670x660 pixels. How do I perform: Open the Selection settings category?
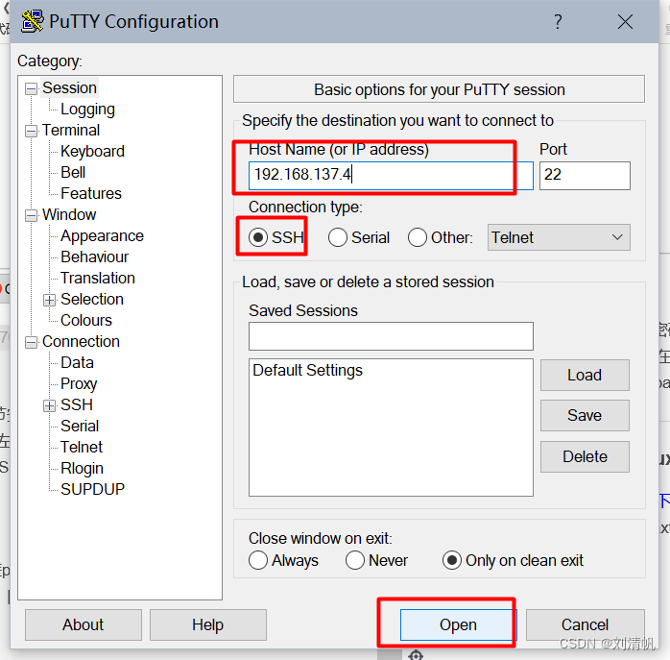(92, 299)
